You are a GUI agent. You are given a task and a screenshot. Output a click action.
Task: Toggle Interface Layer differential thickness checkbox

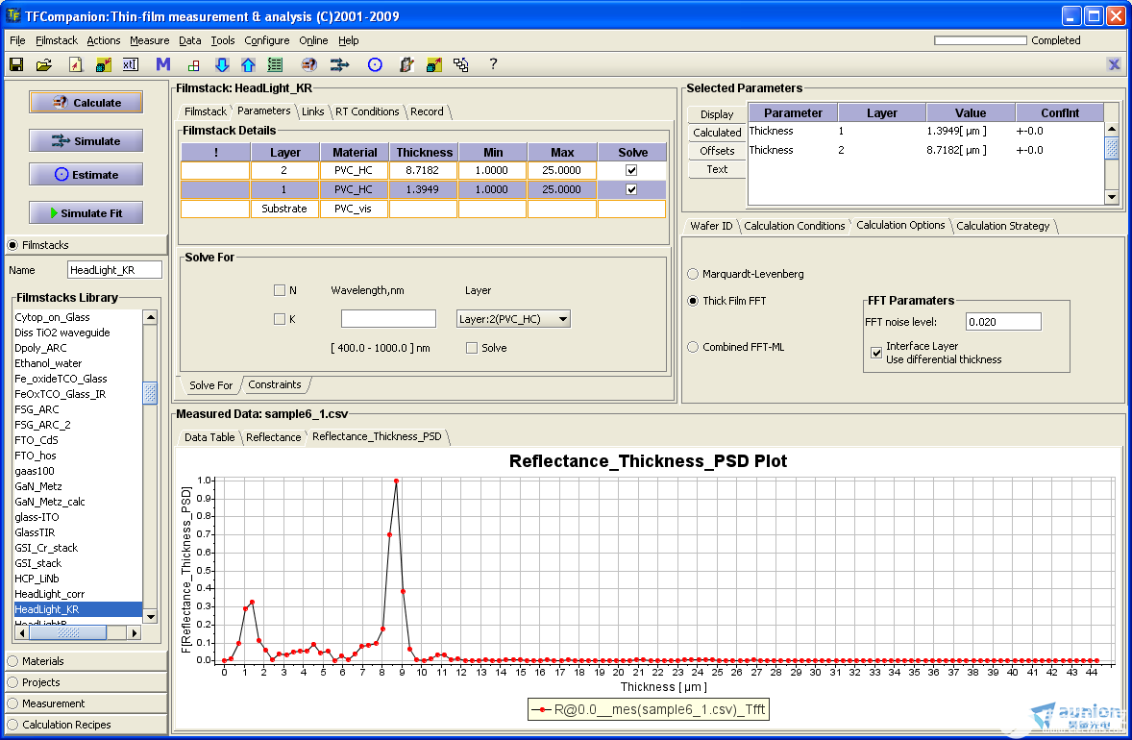(x=875, y=353)
